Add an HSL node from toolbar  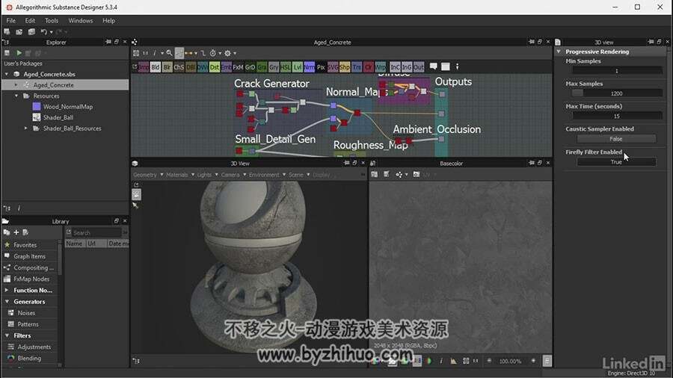tap(286, 66)
